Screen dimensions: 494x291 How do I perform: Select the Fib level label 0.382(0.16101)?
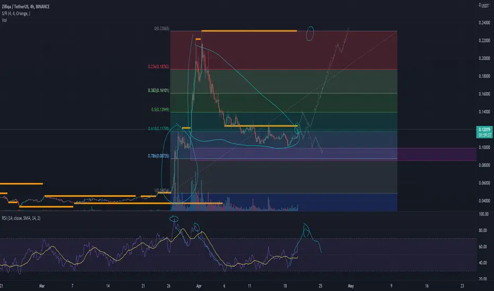158,90
